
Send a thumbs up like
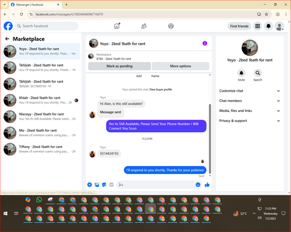pos(207,184)
